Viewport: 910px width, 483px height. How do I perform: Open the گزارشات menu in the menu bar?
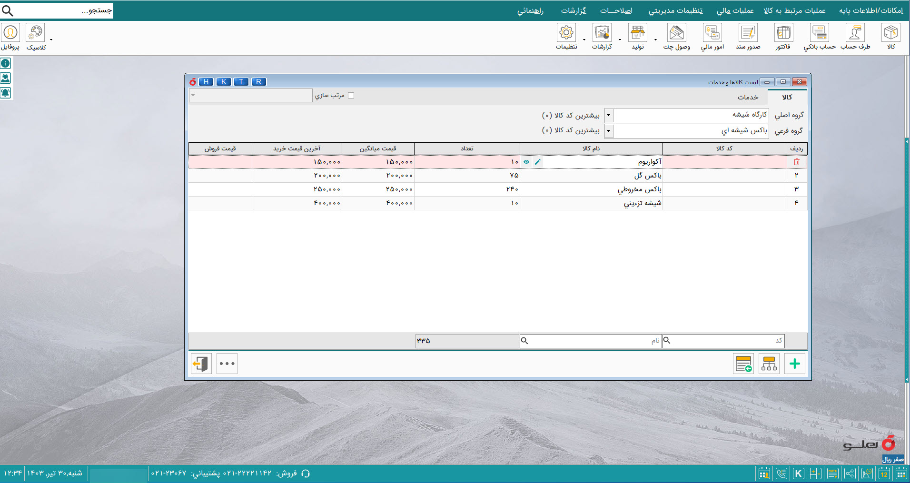point(574,10)
